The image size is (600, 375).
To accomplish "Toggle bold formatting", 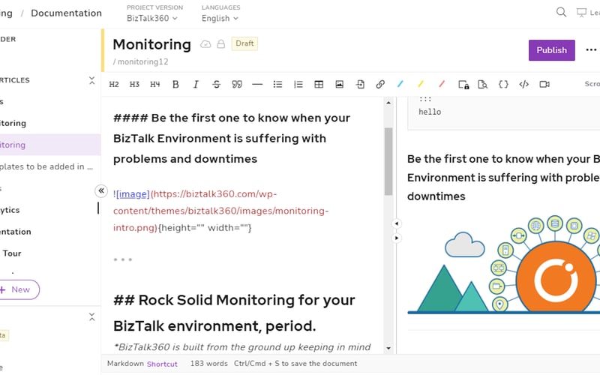I will [175, 84].
